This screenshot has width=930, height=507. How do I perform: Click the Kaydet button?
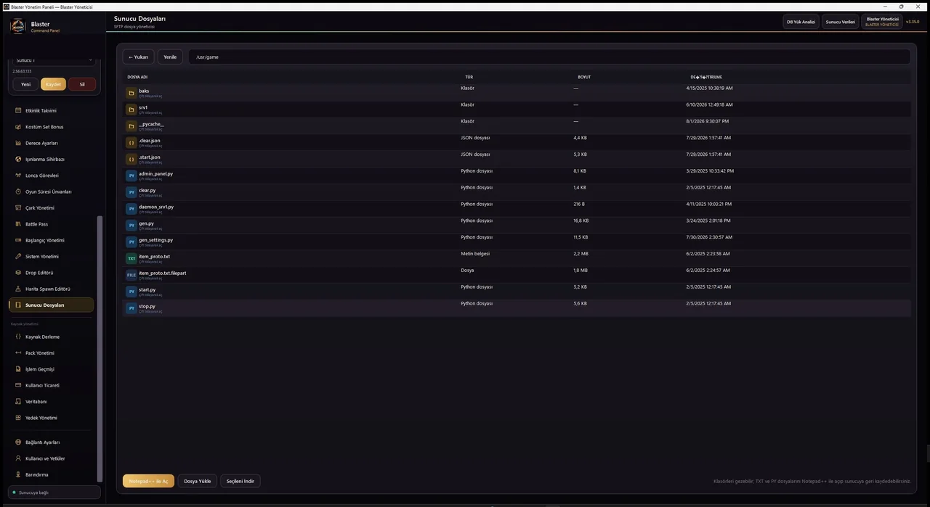click(53, 84)
